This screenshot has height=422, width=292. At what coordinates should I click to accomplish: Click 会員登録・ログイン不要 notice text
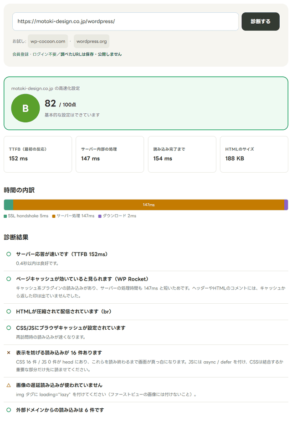(67, 54)
